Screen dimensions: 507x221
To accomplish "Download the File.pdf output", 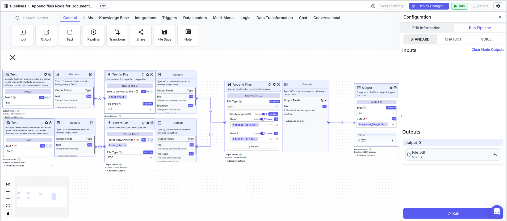I will point(495,154).
